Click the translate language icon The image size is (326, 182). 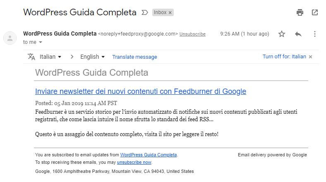tap(31, 57)
